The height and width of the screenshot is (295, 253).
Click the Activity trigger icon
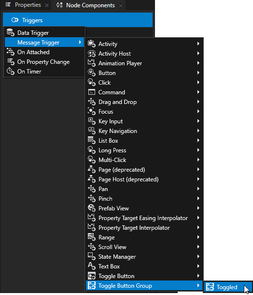click(92, 44)
